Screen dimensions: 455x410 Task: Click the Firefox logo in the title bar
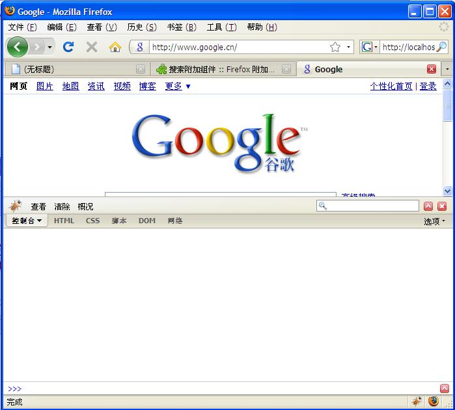(x=10, y=11)
